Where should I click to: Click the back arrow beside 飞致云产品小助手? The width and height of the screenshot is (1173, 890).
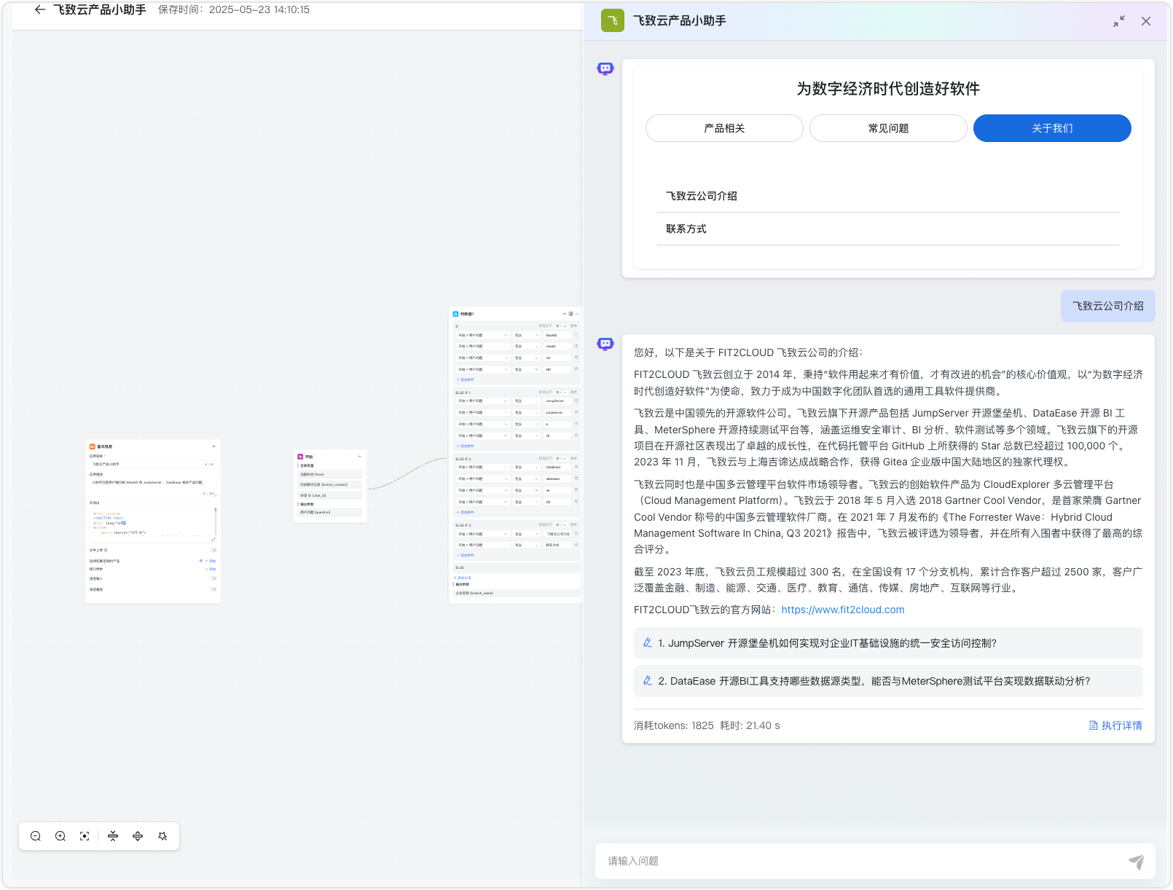click(40, 10)
